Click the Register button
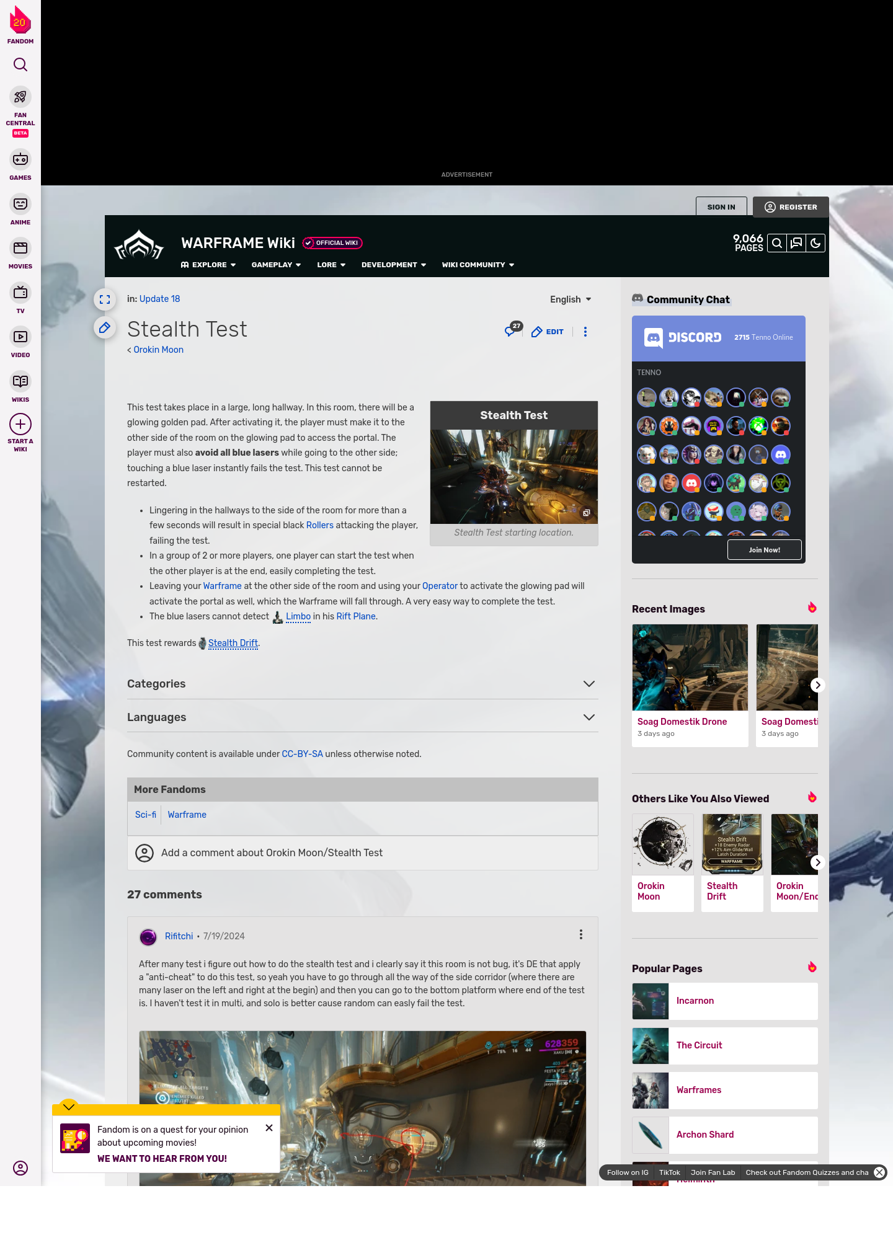The height and width of the screenshot is (1240, 893). coord(791,207)
